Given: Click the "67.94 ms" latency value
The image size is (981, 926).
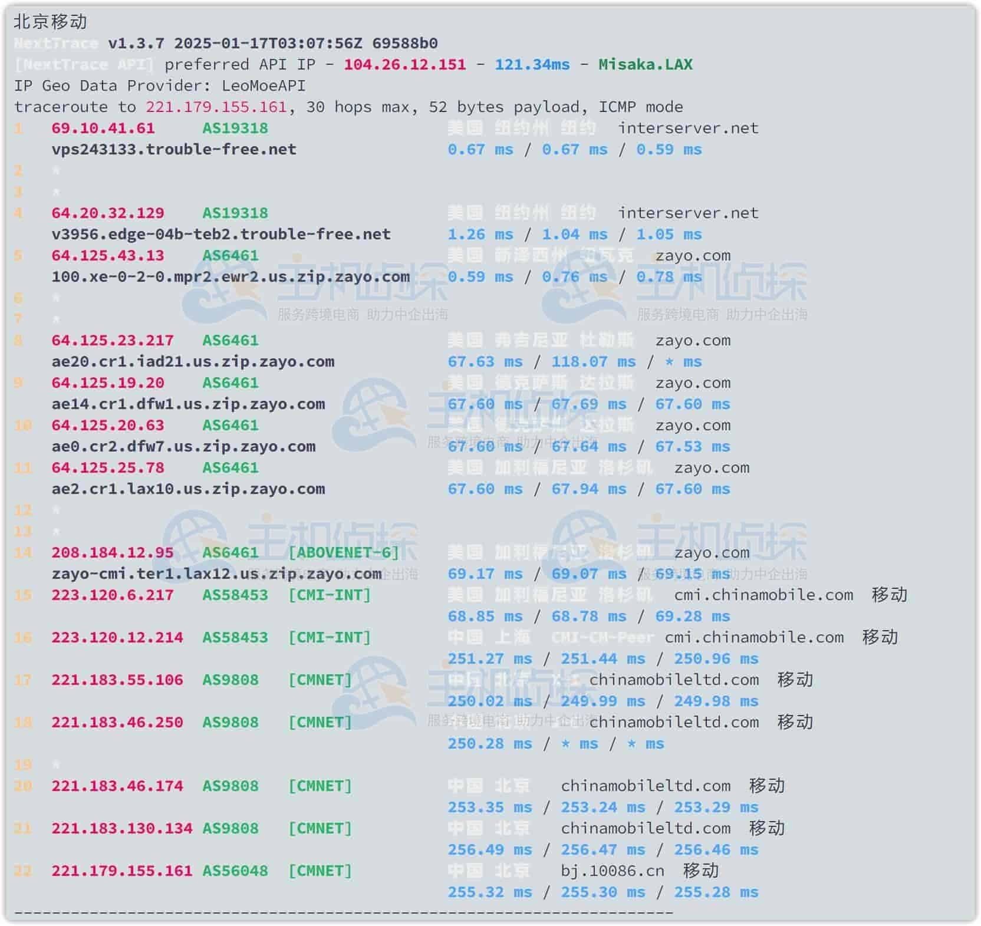Looking at the screenshot, I should coord(589,489).
